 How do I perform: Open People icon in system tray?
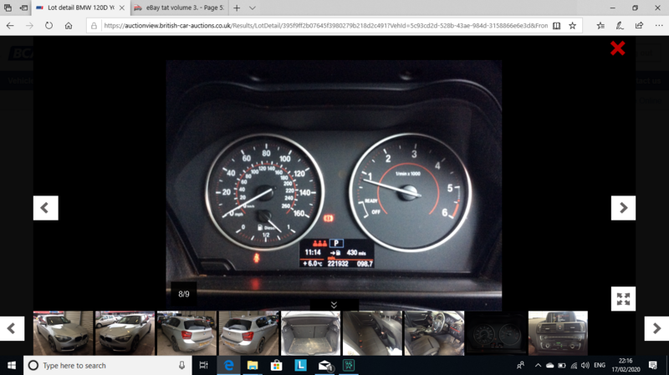pos(520,365)
